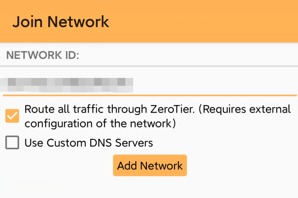Uncheck Route all traffic through ZeroTier checkbox
Viewport: 298px width, 198px height.
click(x=12, y=116)
